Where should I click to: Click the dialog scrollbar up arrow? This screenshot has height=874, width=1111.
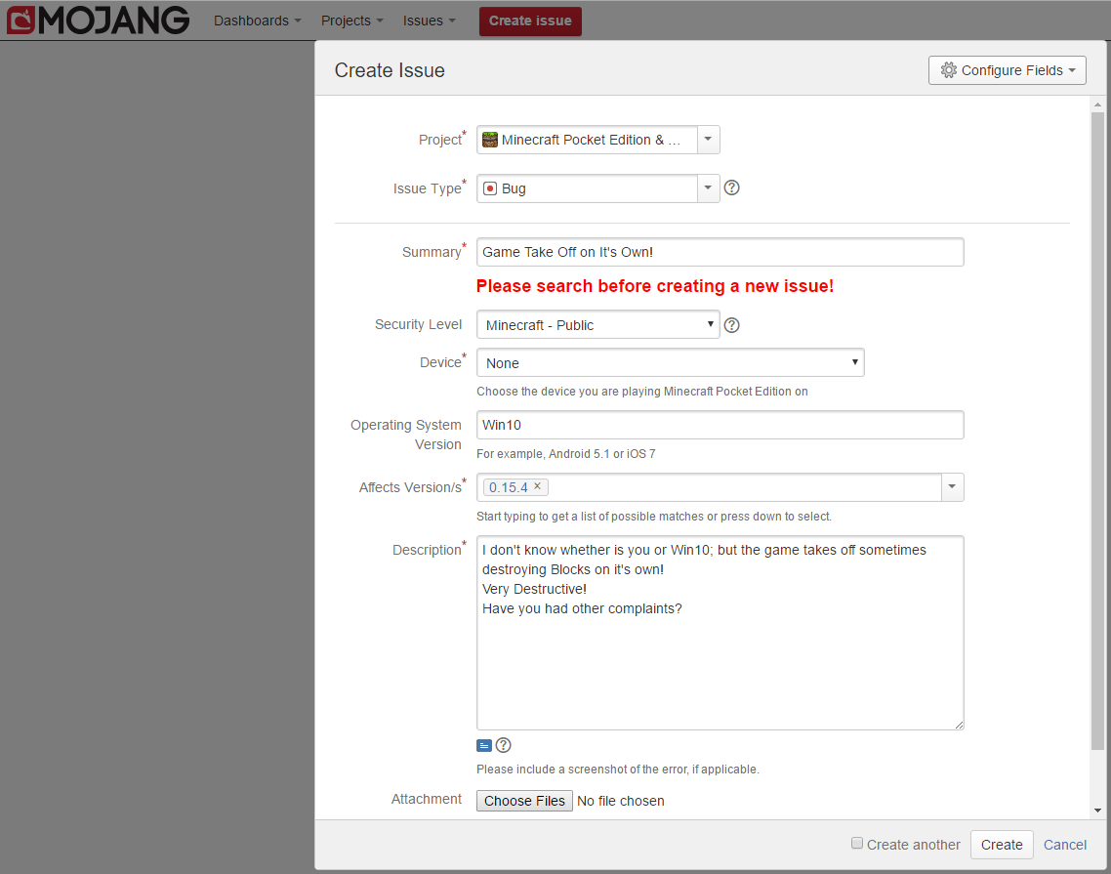pos(1097,104)
